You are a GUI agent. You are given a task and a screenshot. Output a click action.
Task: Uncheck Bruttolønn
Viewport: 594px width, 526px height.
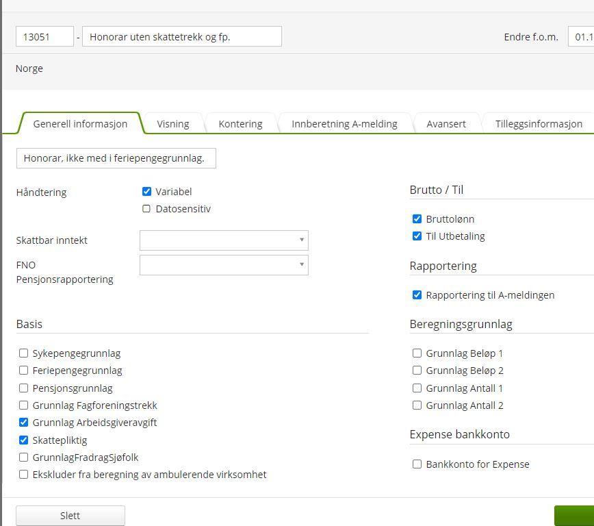[417, 218]
